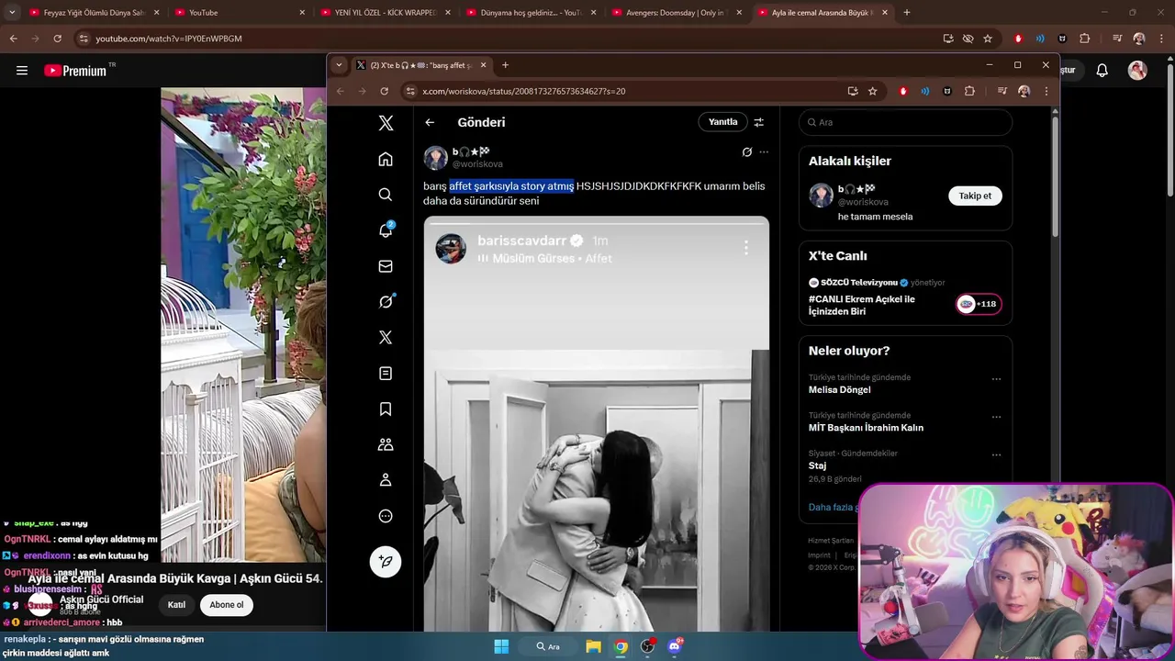
Task: Open YouTube notifications bell
Action: (1102, 71)
